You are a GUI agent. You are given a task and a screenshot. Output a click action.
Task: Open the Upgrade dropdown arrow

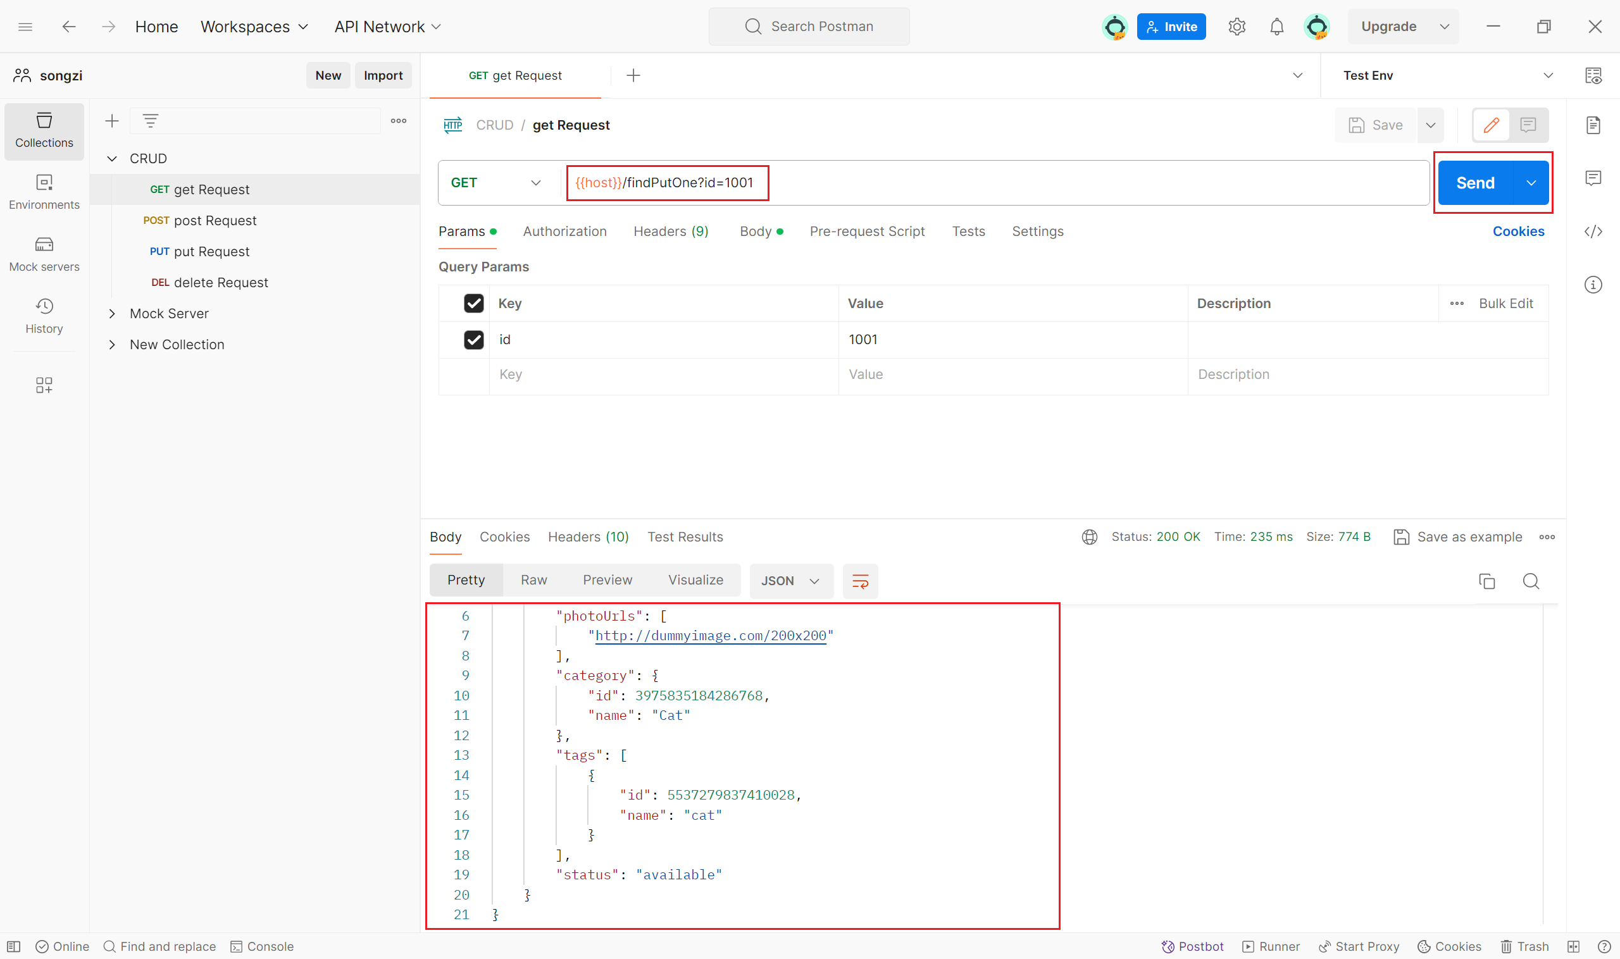tap(1443, 27)
